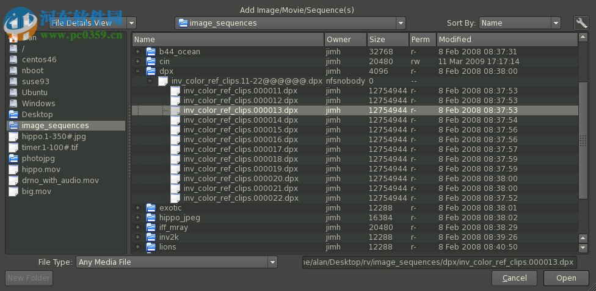This screenshot has width=596, height=291.
Task: Click the vertical scrollbar thumb
Action: [x=583, y=140]
